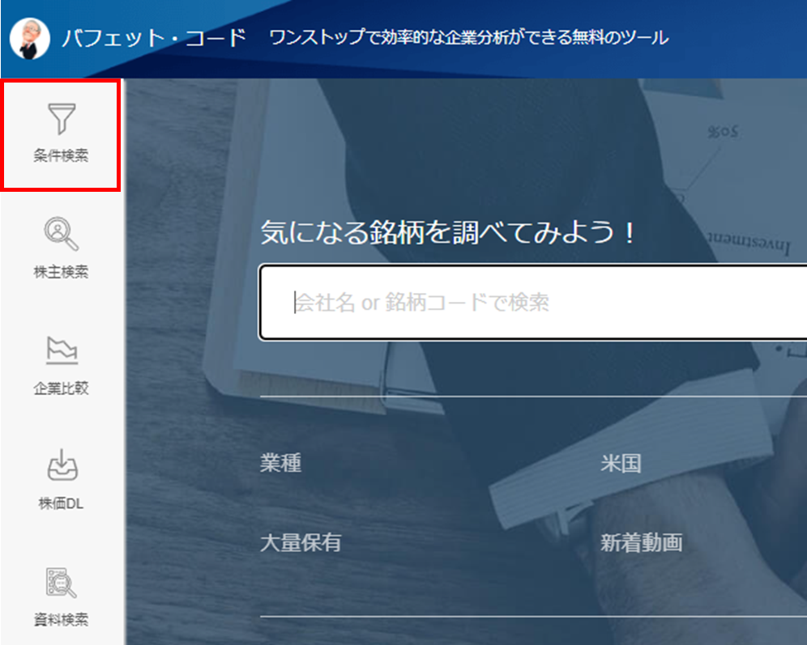Click the 企業比較 sidebar label

(x=62, y=388)
